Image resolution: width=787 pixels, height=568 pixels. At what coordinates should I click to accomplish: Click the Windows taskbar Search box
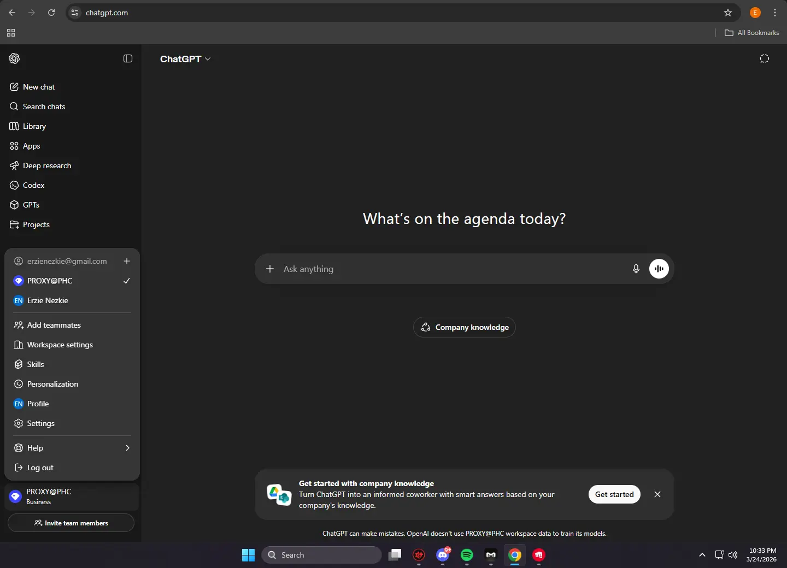coord(321,555)
